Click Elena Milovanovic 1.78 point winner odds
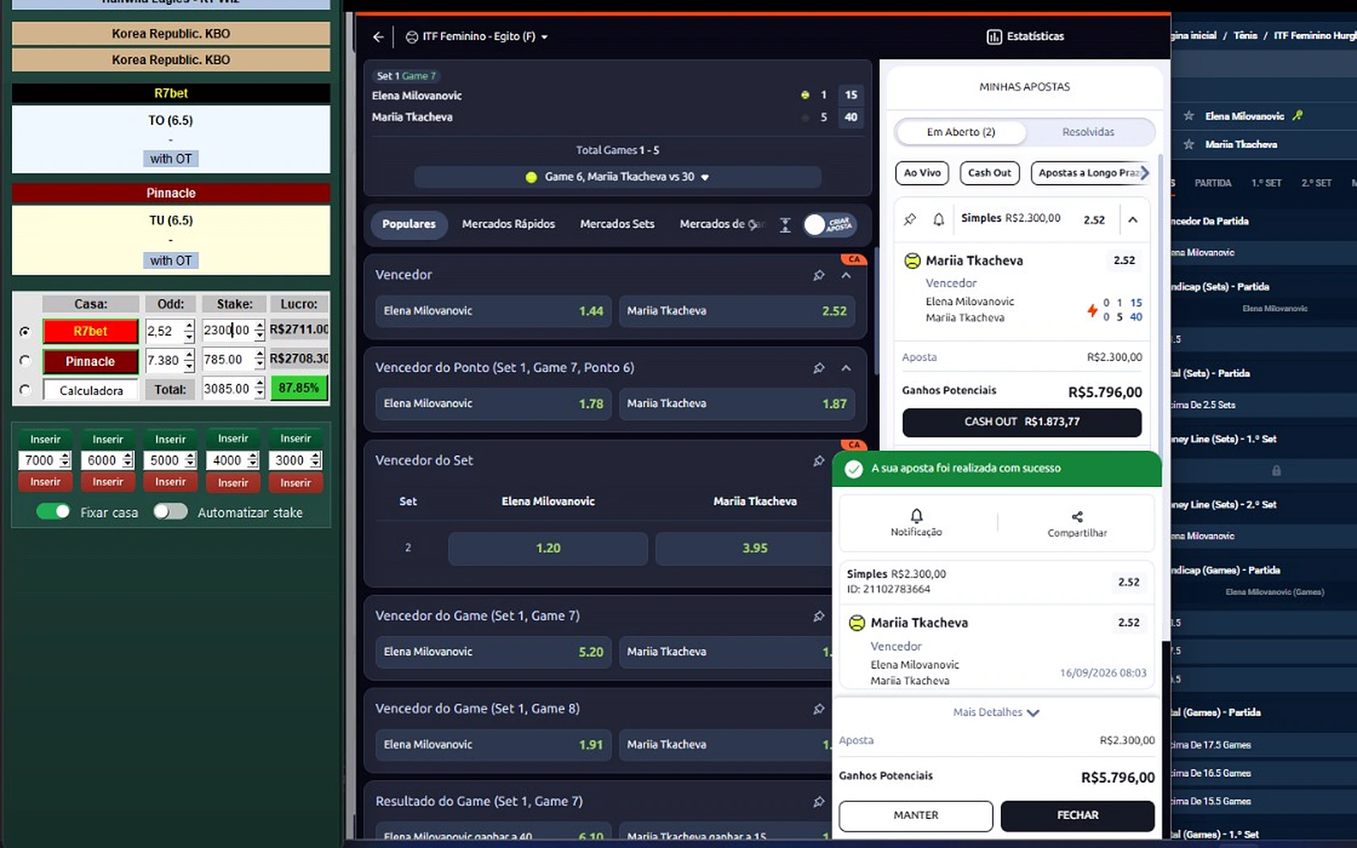Image resolution: width=1357 pixels, height=848 pixels. 494,404
